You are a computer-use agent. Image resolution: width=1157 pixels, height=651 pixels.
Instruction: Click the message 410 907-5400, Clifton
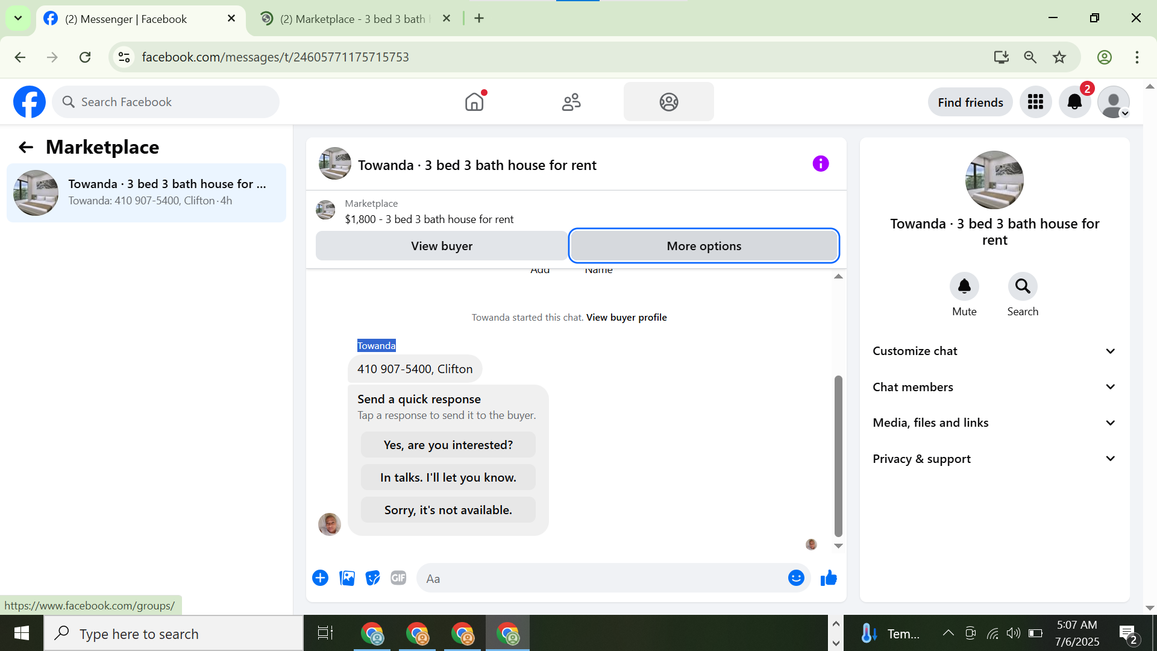click(x=415, y=369)
